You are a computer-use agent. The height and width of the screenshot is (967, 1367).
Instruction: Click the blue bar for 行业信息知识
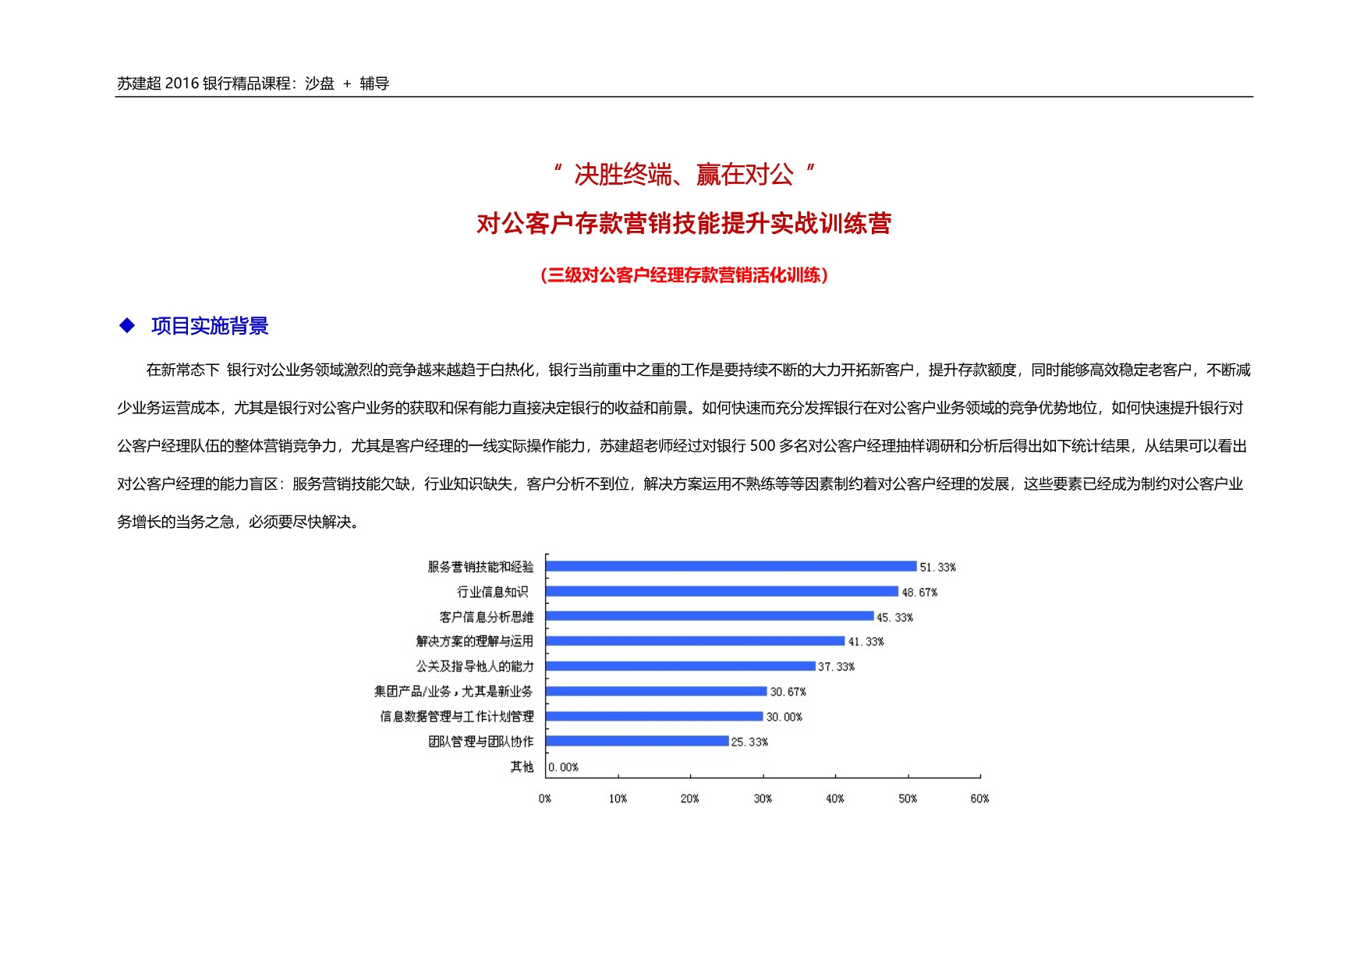pyautogui.click(x=722, y=591)
